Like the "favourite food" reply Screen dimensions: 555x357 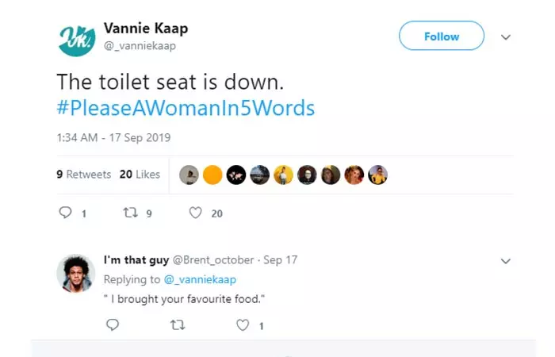(x=243, y=324)
